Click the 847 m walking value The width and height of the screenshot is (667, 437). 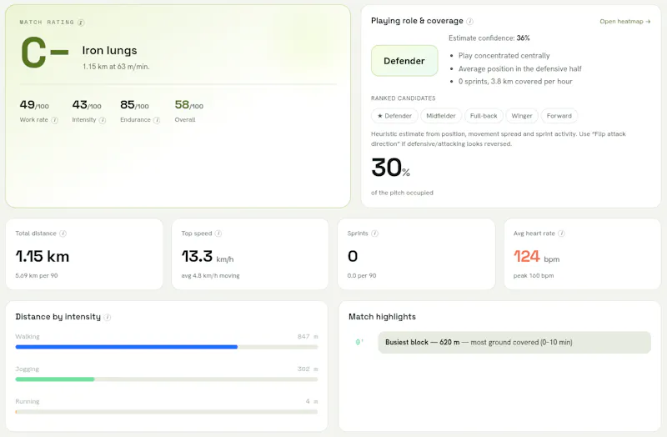click(x=308, y=337)
